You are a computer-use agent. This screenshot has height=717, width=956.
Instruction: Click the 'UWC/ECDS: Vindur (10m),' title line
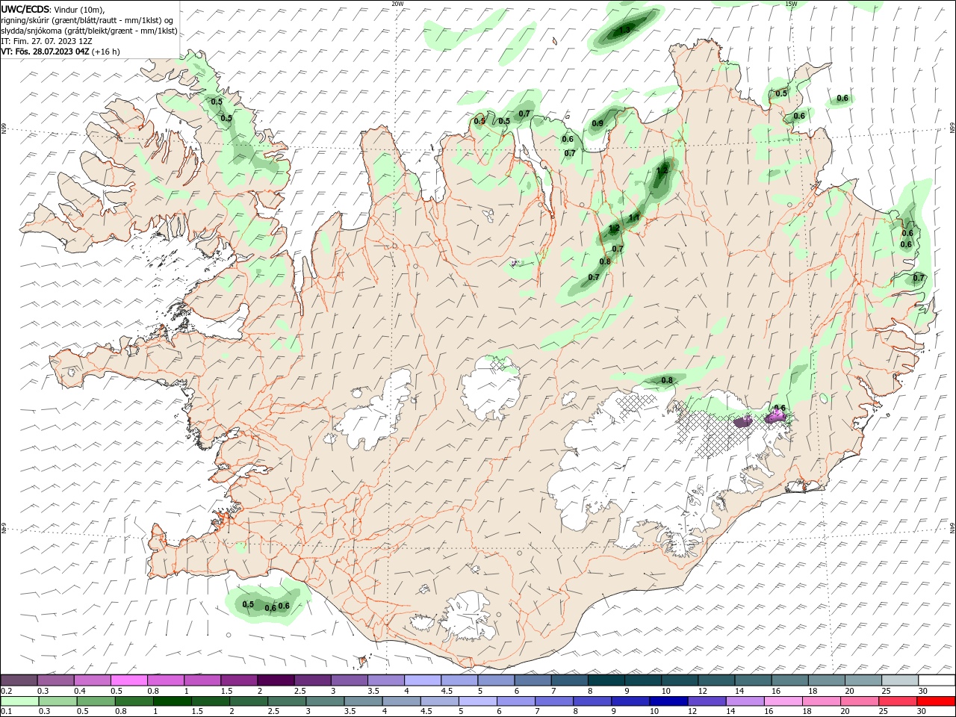coord(53,9)
